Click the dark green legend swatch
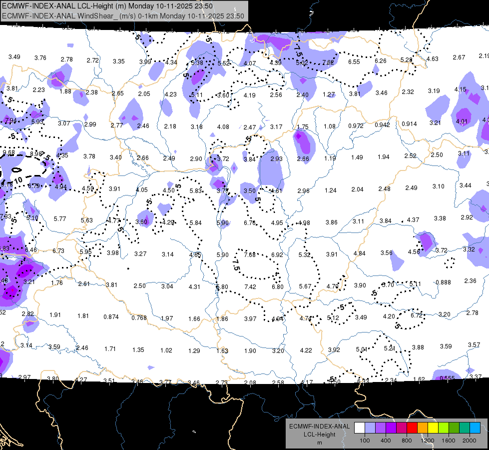The width and height of the screenshot is (489, 450). coord(454,428)
